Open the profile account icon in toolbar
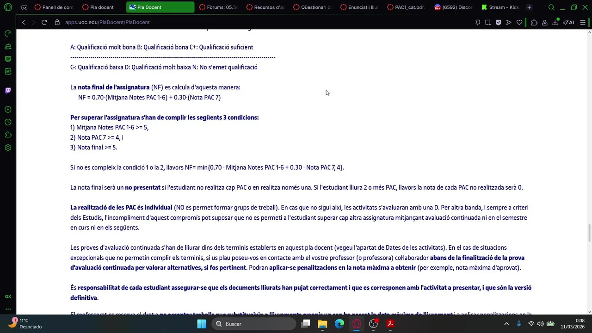 click(545, 22)
